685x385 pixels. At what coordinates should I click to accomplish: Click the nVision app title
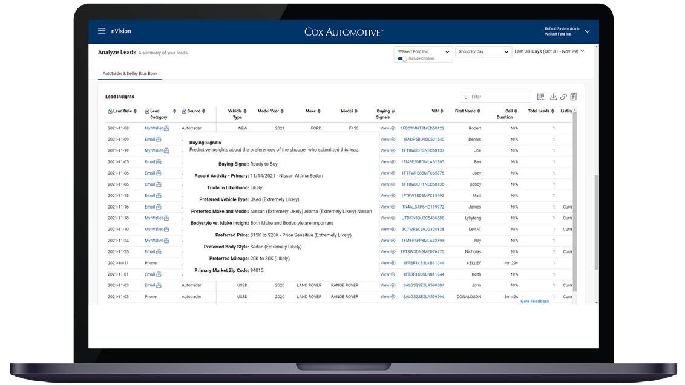121,31
